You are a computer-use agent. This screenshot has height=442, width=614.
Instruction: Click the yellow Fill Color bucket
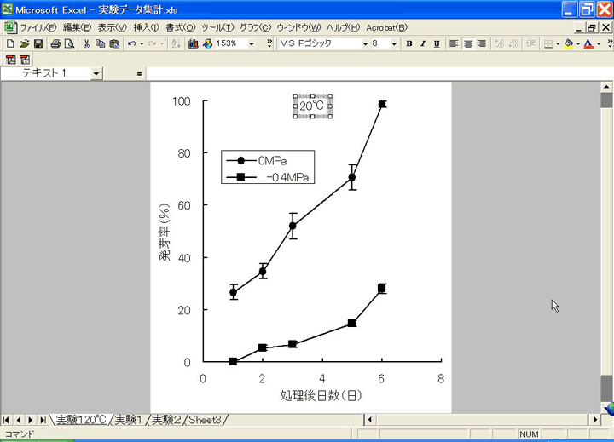568,43
